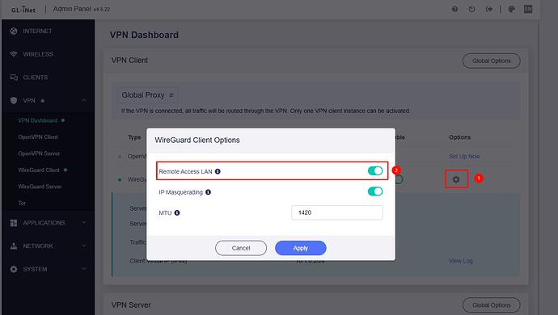Click the Set Up Now link
558x315 pixels.
tap(464, 156)
